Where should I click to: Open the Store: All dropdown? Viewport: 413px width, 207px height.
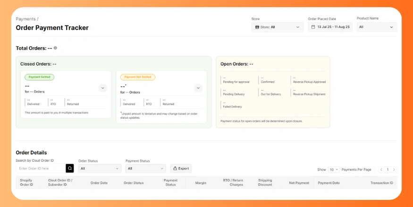point(278,27)
